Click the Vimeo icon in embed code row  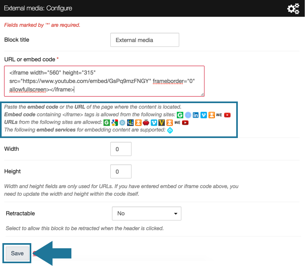[x=203, y=115]
